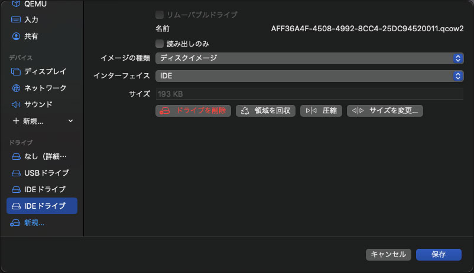Viewport: 474px width, 273px height.
Task: Click the stepper arrows of IDE interface popup
Action: tap(458, 76)
